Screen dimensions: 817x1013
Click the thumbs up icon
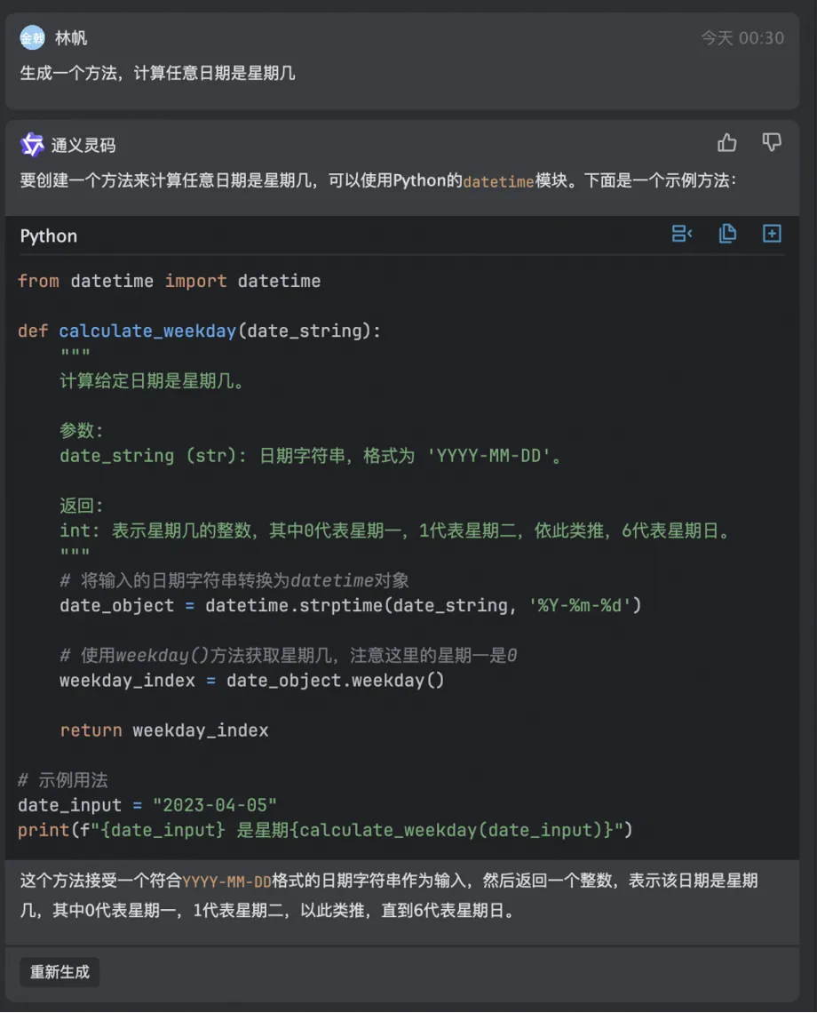click(727, 142)
